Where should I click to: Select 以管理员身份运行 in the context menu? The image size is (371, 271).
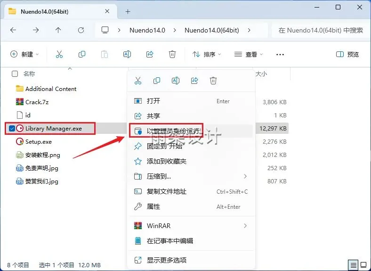click(191, 131)
